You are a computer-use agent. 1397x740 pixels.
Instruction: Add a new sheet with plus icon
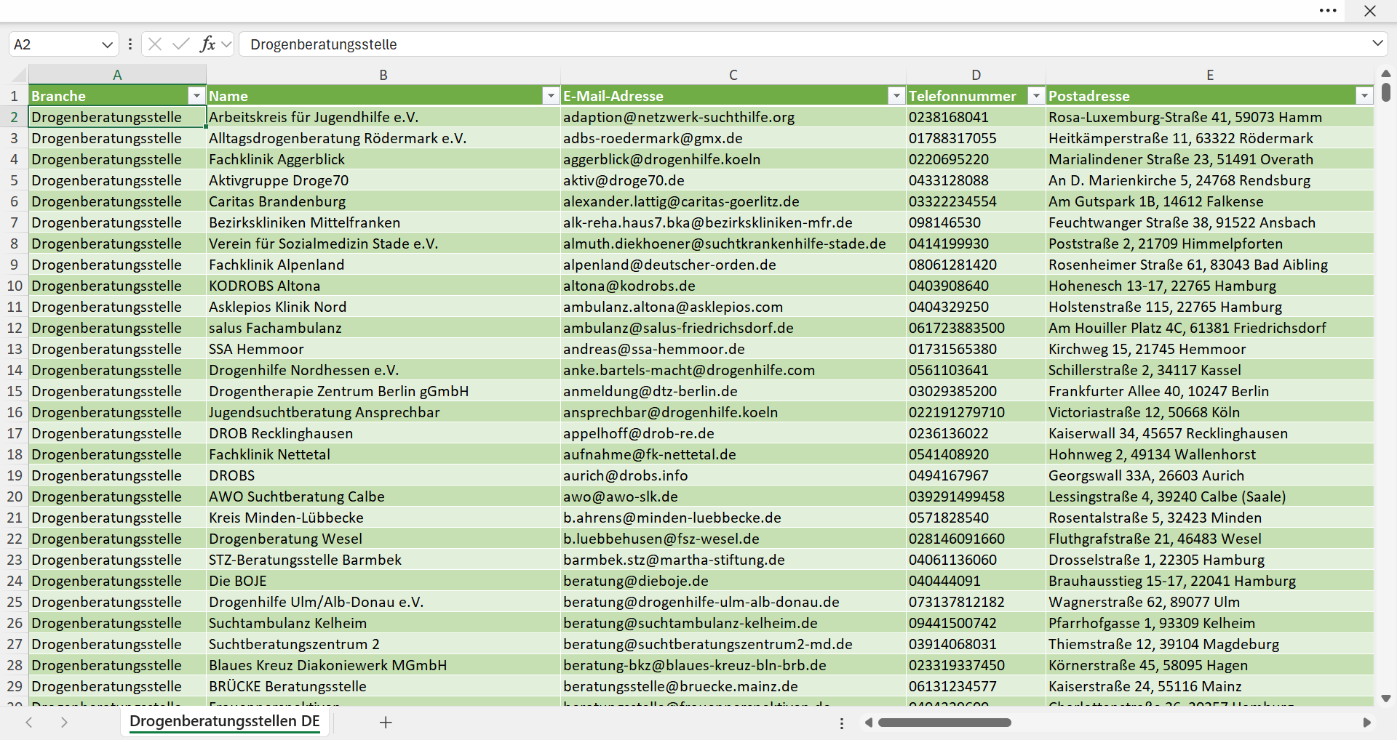(386, 723)
